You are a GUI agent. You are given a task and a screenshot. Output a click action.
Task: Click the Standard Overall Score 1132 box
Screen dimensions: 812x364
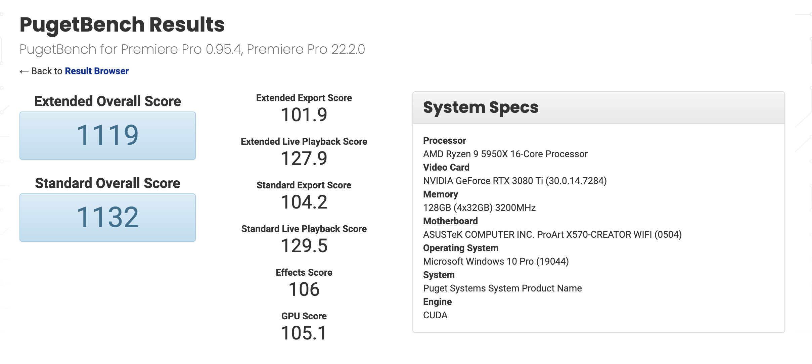pos(107,218)
